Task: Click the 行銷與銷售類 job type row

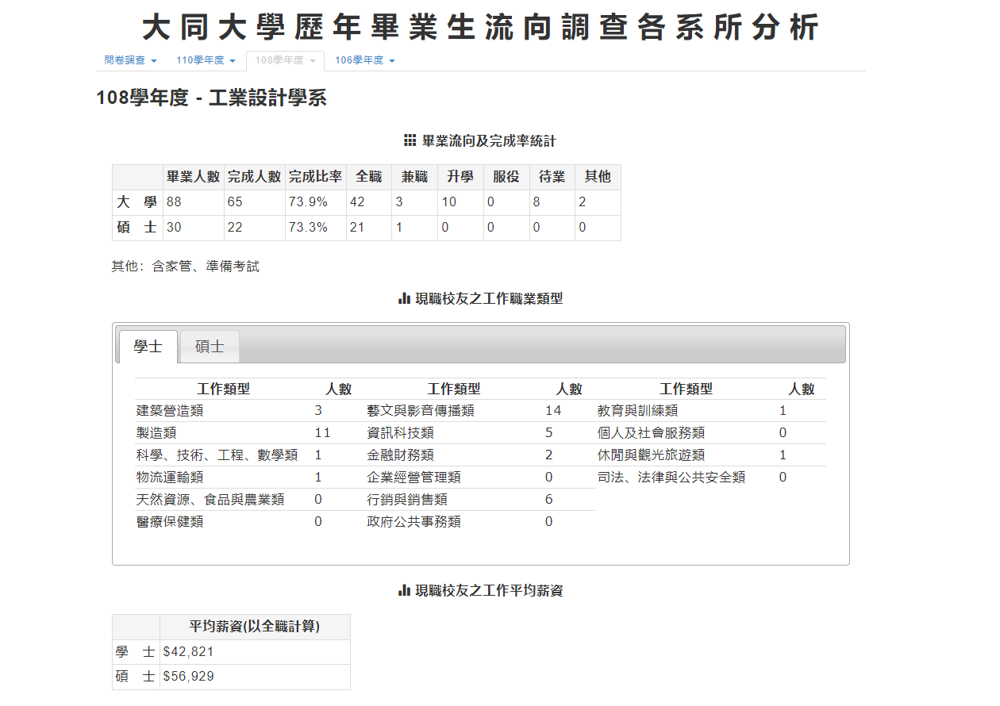Action: point(480,500)
